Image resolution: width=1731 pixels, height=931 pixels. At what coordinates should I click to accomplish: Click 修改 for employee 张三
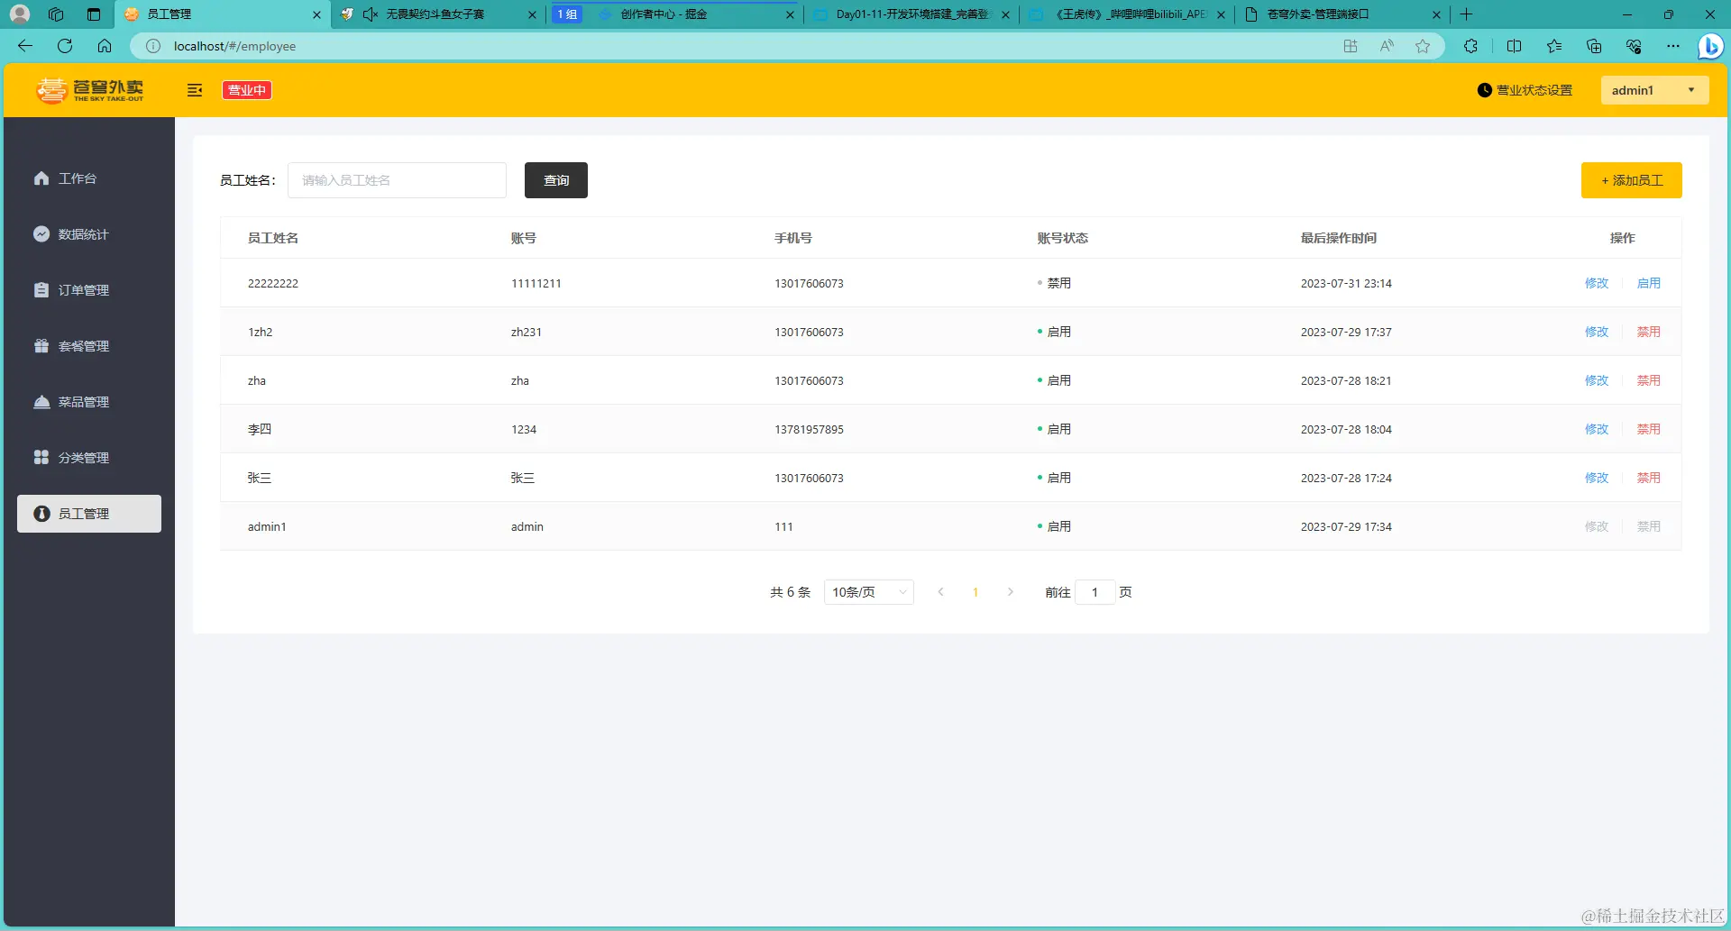click(1597, 478)
